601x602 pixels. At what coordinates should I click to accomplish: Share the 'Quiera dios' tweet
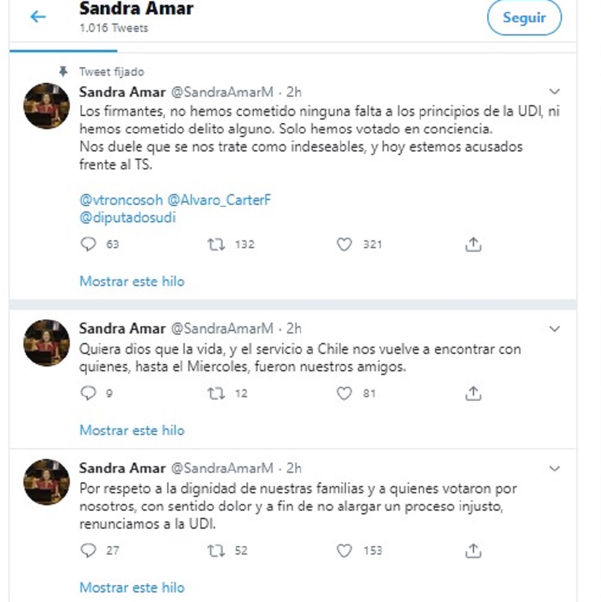coord(473,394)
